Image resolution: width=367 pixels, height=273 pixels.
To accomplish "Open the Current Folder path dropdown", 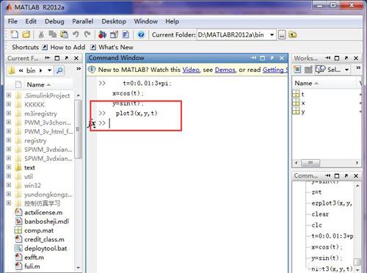I will 272,34.
